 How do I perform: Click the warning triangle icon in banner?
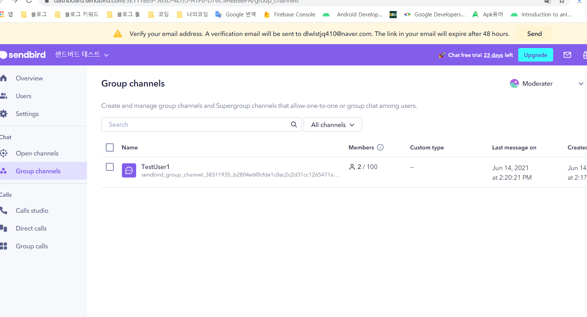tap(118, 34)
